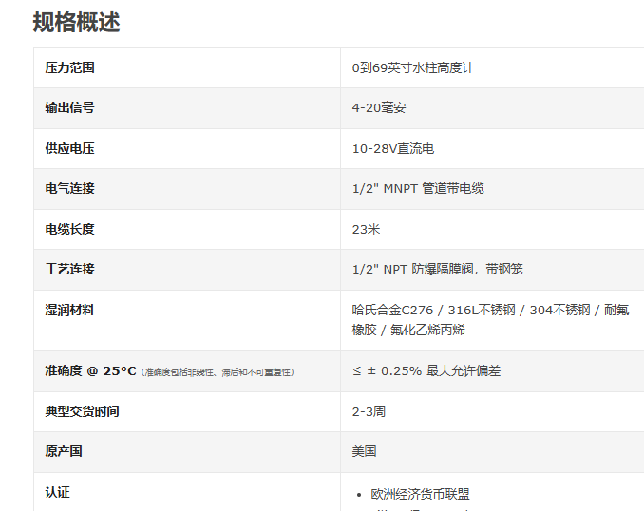Click the 电气连接 row label
This screenshot has height=511, width=644.
tap(69, 188)
